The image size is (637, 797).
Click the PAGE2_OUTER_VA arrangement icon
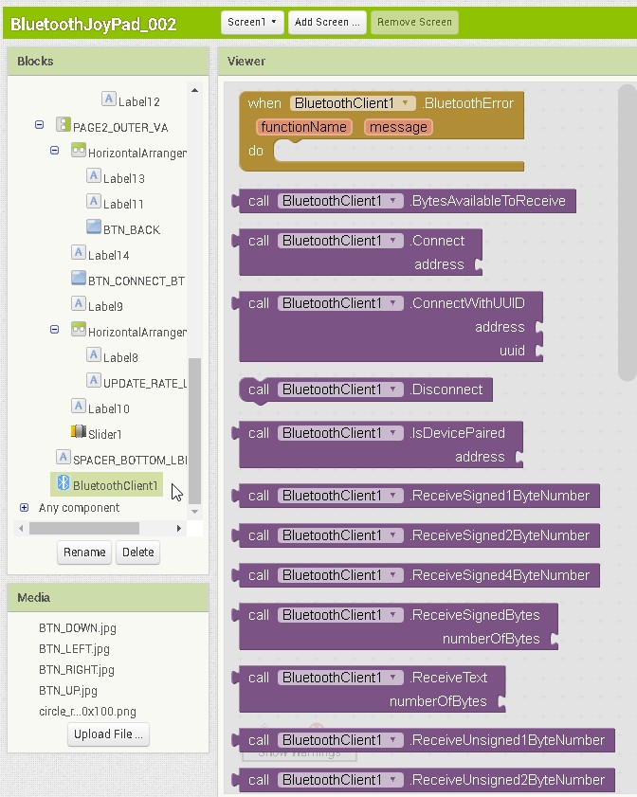tap(64, 126)
